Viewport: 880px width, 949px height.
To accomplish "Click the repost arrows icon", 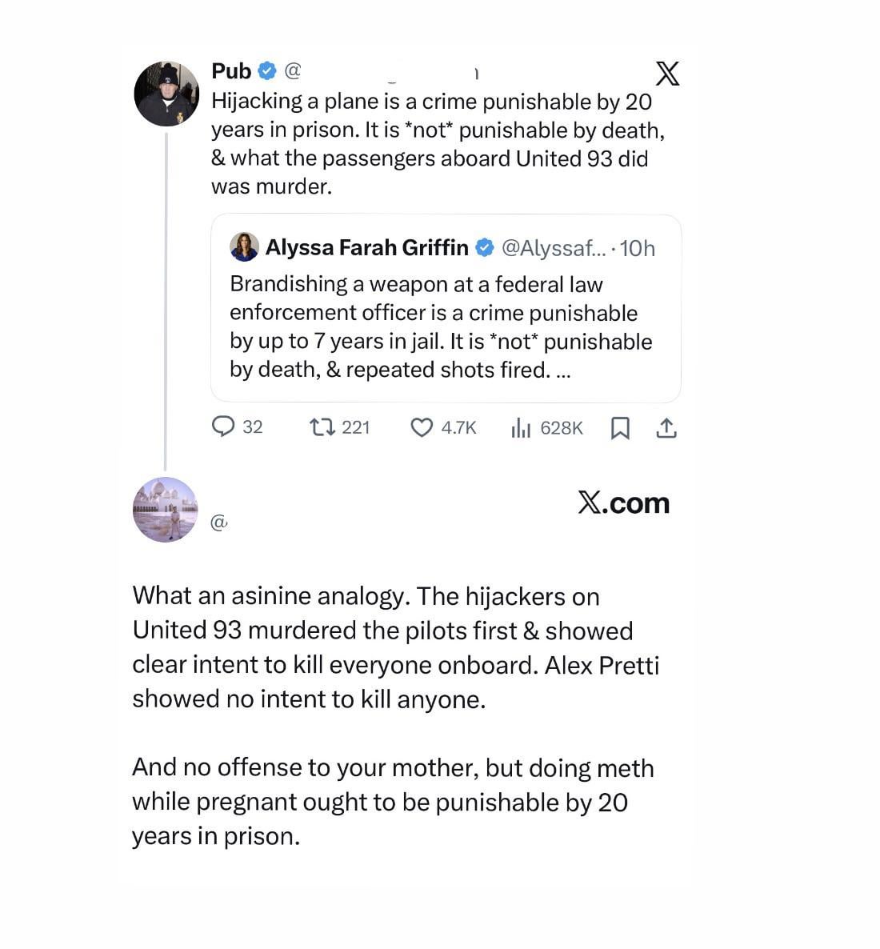I will point(322,427).
